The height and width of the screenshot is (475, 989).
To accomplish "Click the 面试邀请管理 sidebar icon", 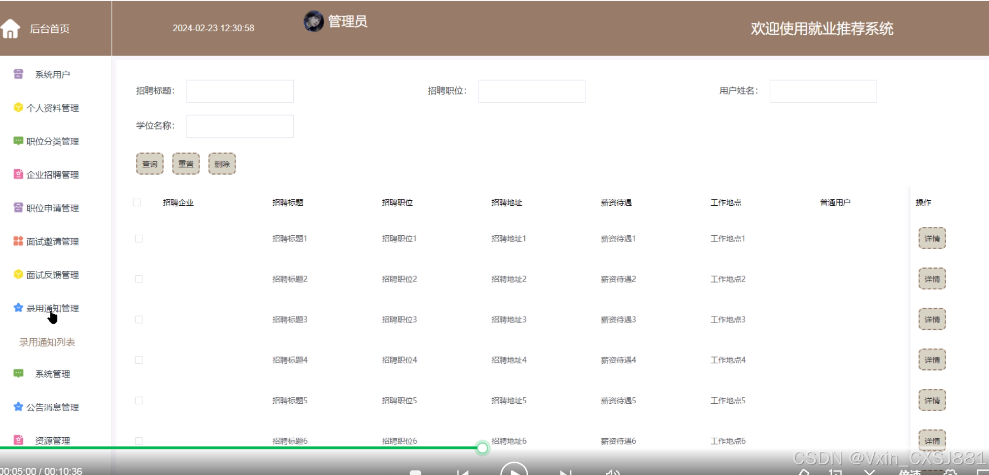I will pos(18,241).
